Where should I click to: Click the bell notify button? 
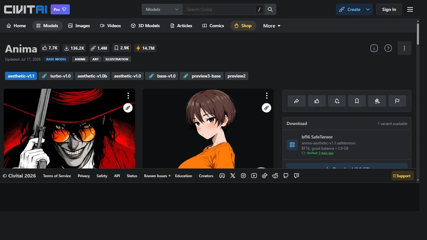(337, 101)
